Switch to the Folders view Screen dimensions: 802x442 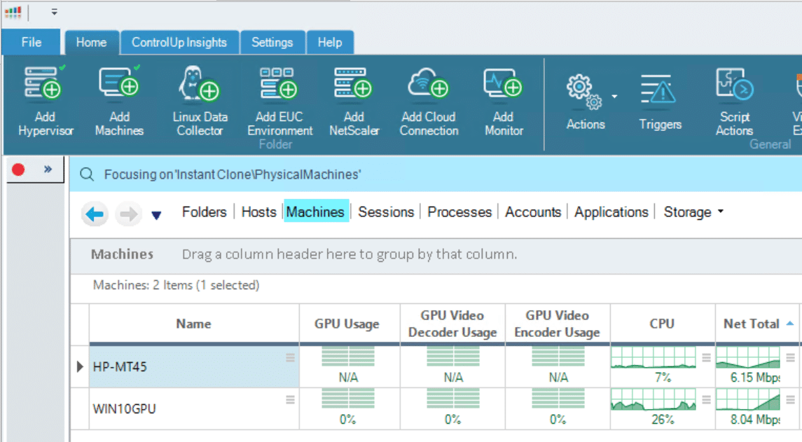click(204, 212)
